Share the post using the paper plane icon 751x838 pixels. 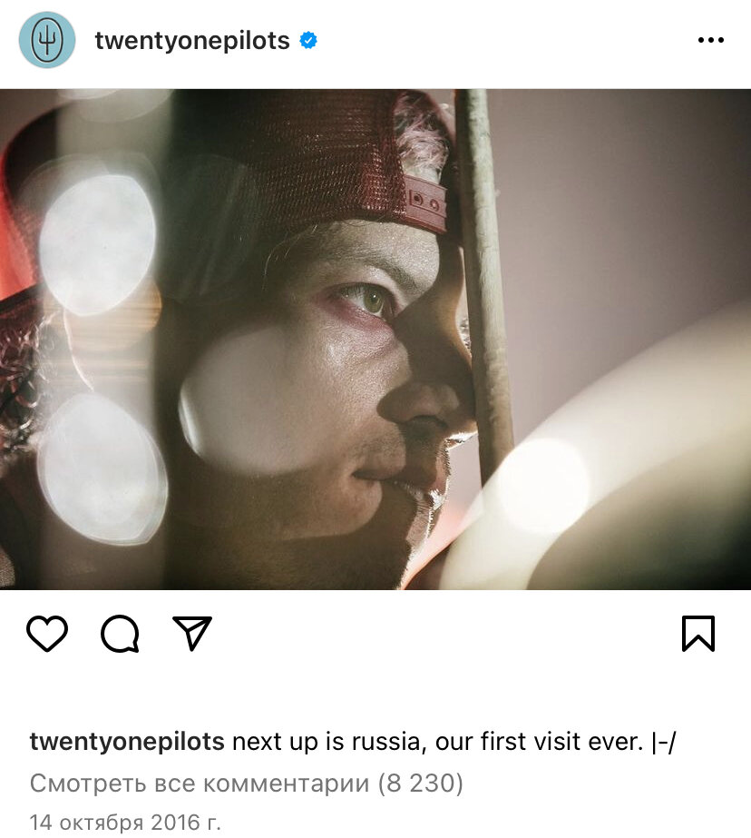pos(192,636)
